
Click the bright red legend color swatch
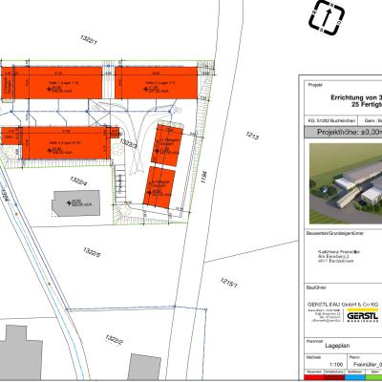coord(313,377)
